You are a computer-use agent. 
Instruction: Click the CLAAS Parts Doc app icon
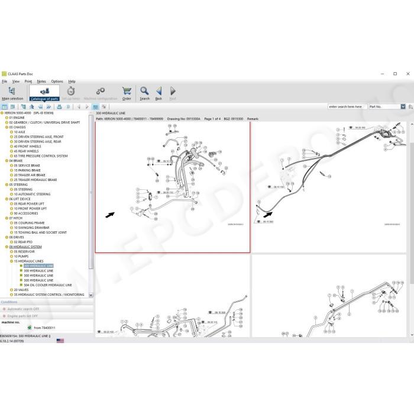4,74
